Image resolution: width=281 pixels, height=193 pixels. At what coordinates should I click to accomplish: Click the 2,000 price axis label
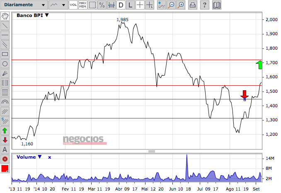point(271,19)
